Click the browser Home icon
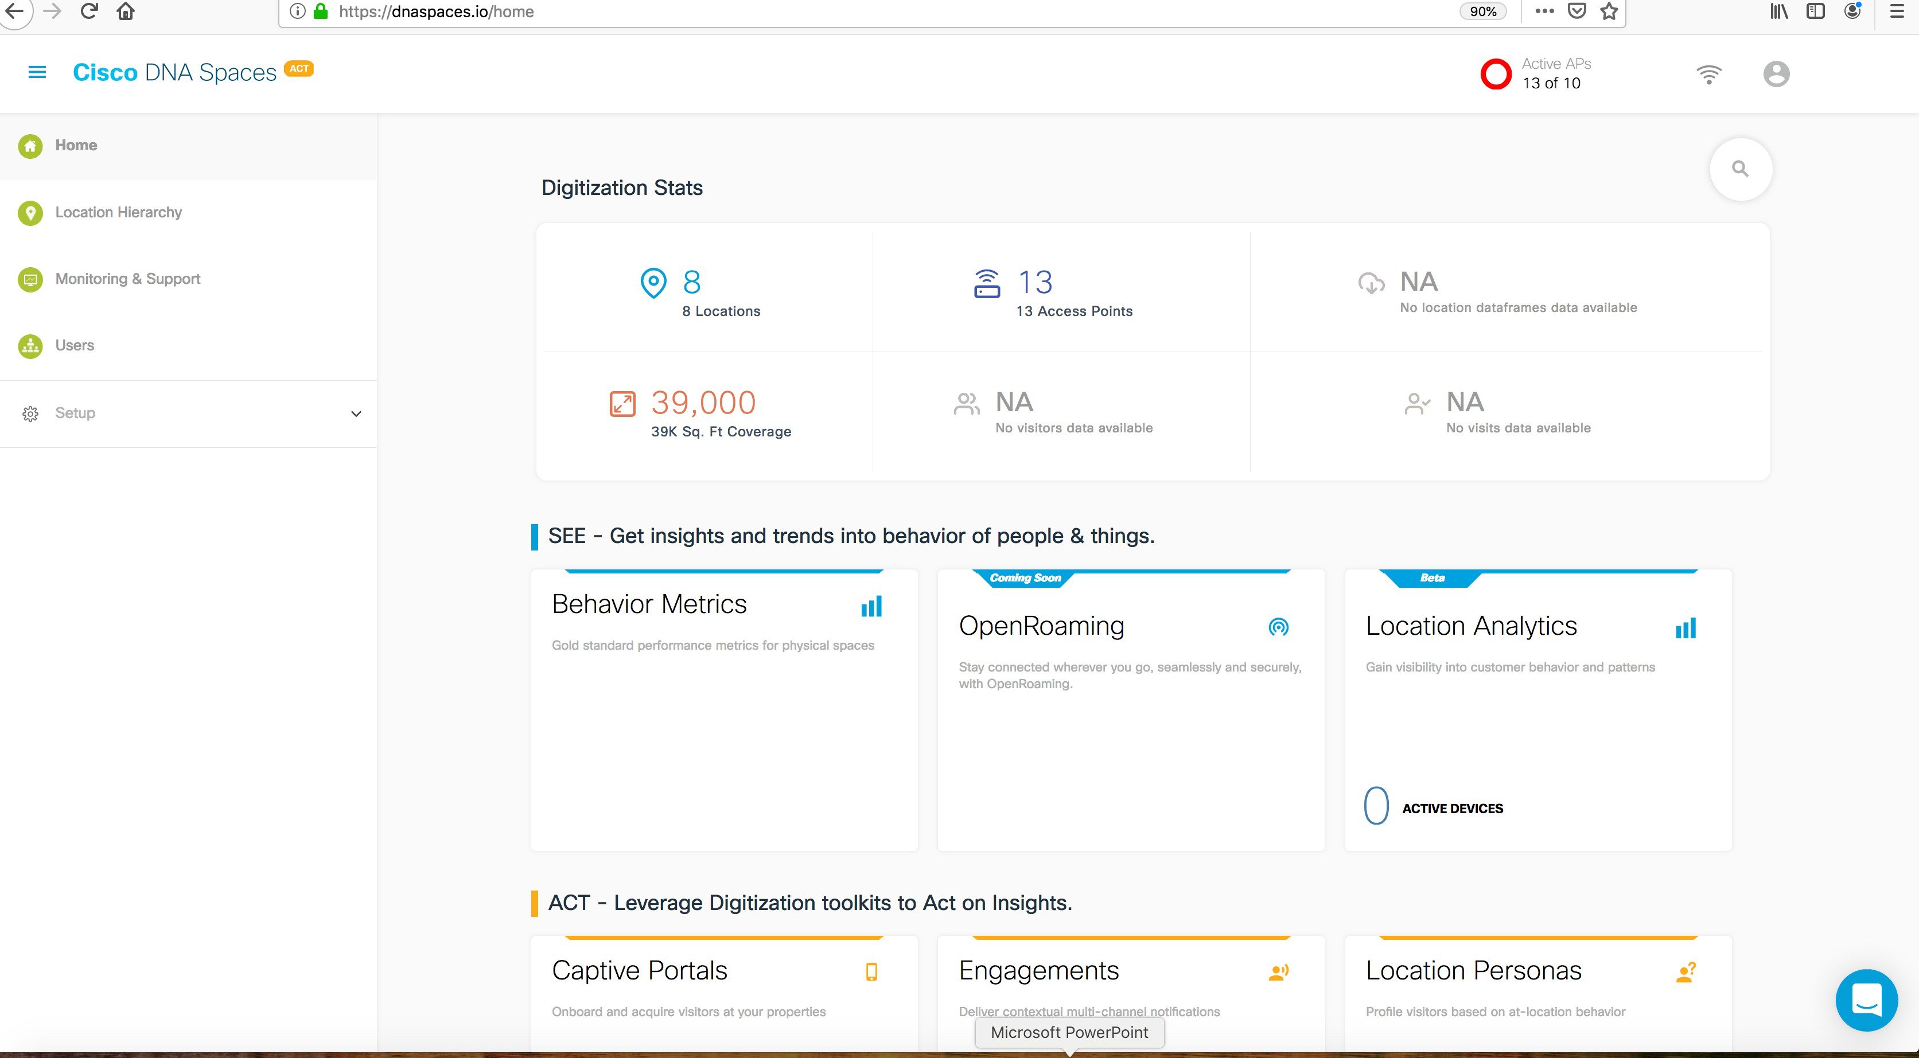The height and width of the screenshot is (1058, 1919). 126,11
